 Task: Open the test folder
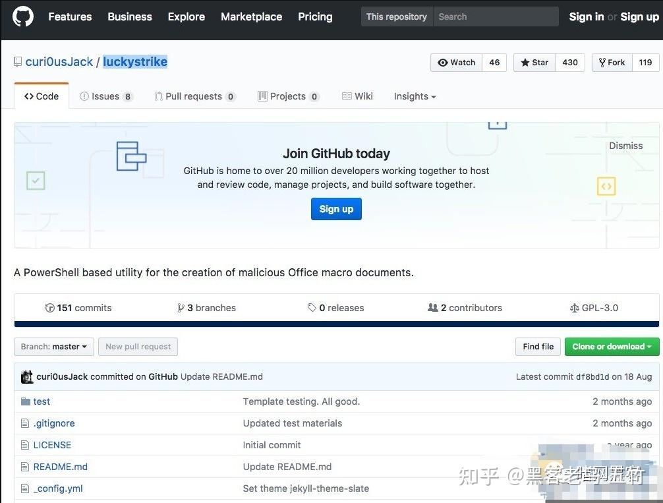42,401
